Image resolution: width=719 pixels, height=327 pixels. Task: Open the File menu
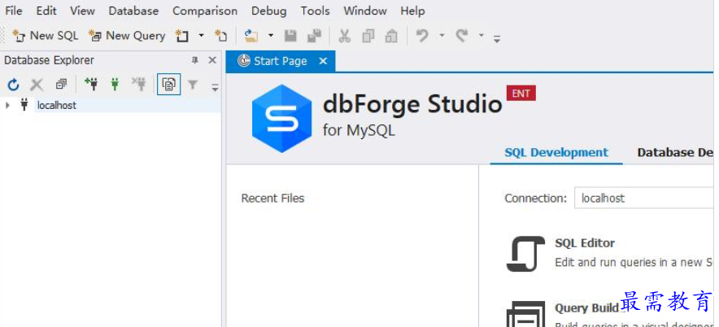[13, 11]
